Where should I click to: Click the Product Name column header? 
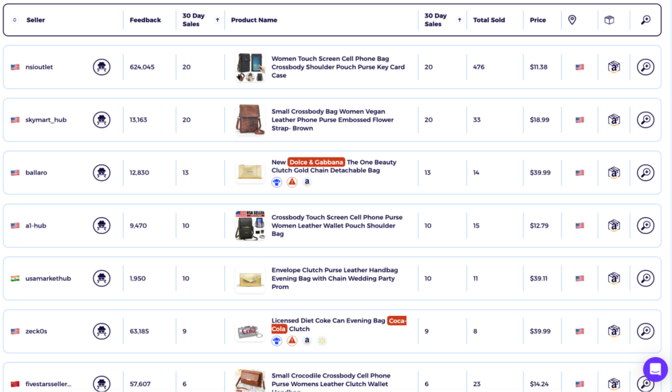coord(254,20)
